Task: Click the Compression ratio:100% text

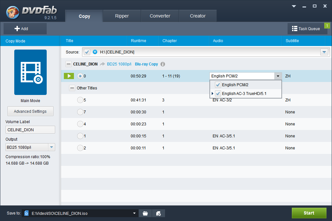Action: (28, 157)
